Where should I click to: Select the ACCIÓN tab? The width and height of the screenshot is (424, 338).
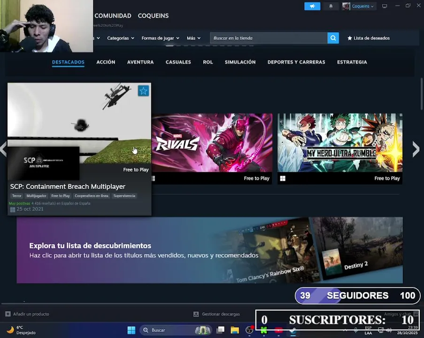pyautogui.click(x=106, y=62)
